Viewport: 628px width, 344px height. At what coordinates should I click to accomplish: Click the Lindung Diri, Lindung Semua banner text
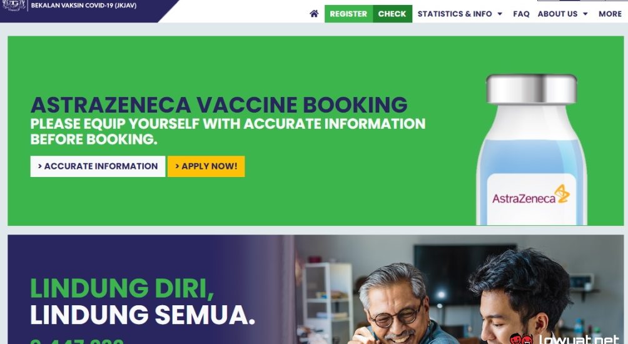[142, 301]
